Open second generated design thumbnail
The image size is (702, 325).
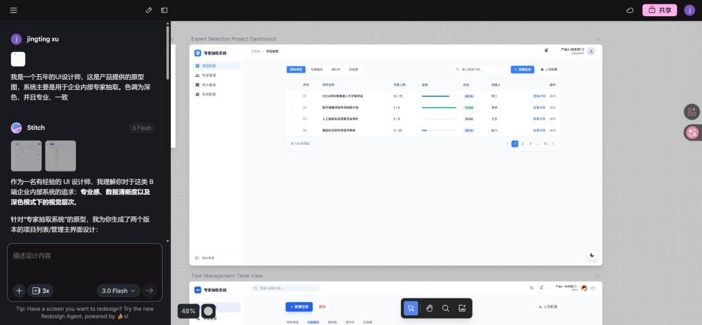click(60, 156)
